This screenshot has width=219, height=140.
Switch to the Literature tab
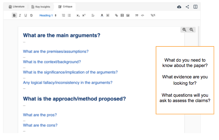[x=16, y=7]
